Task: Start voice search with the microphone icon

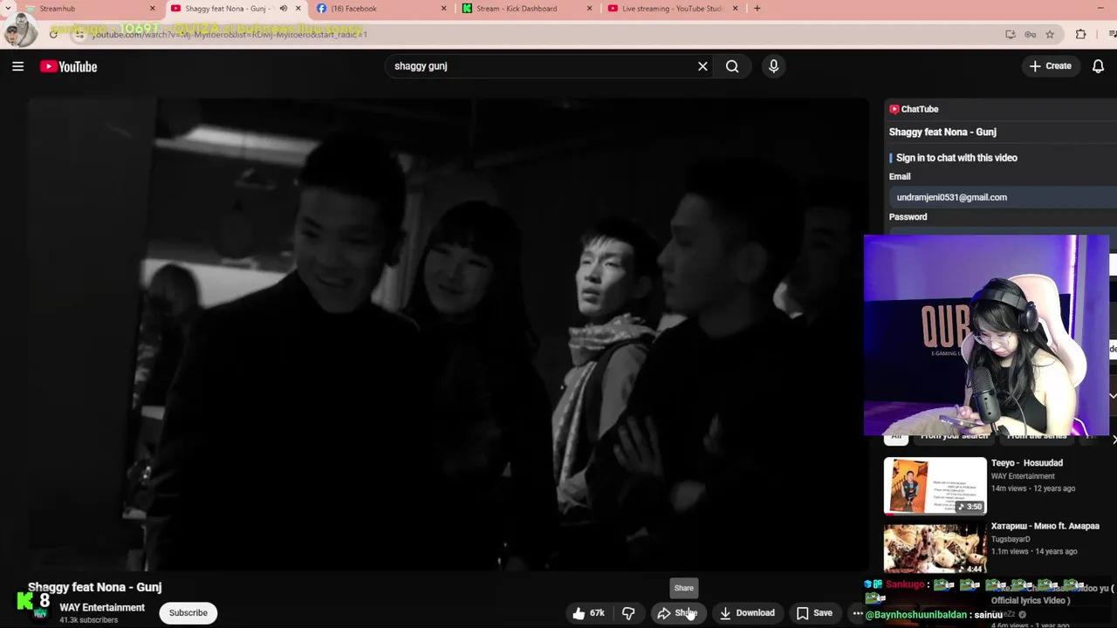Action: 773,66
